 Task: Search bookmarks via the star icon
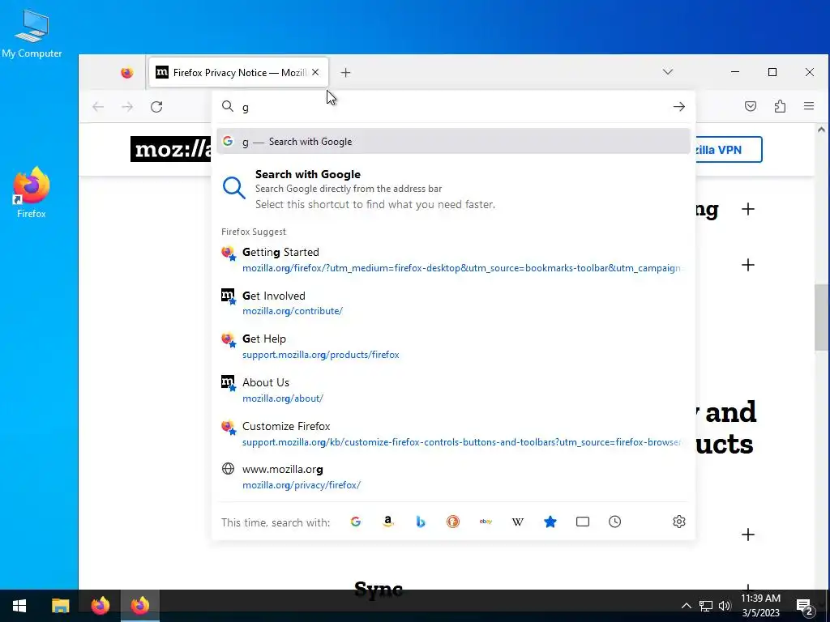click(550, 522)
